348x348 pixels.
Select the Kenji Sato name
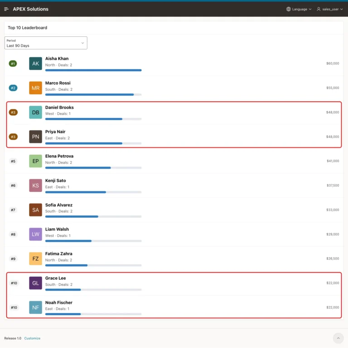[55, 181]
